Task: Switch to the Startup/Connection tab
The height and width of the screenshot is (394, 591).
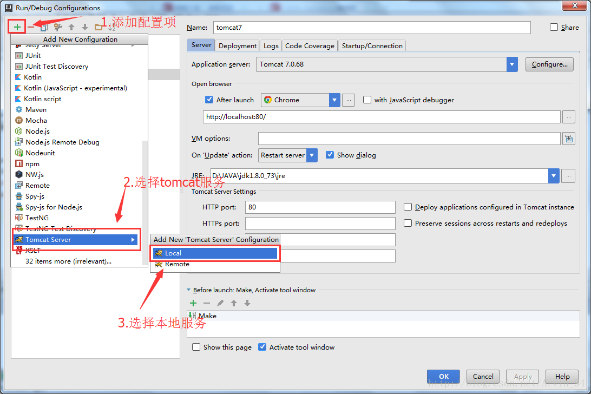Action: click(x=372, y=45)
